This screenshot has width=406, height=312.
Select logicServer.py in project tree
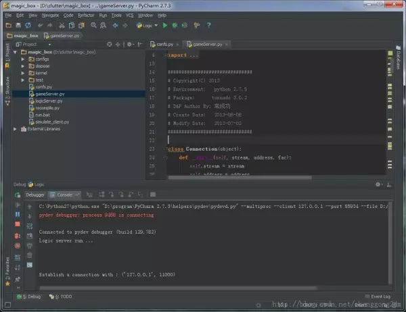[x=49, y=101]
